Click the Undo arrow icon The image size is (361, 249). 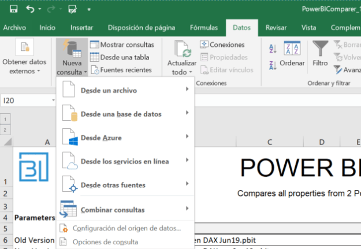click(30, 9)
